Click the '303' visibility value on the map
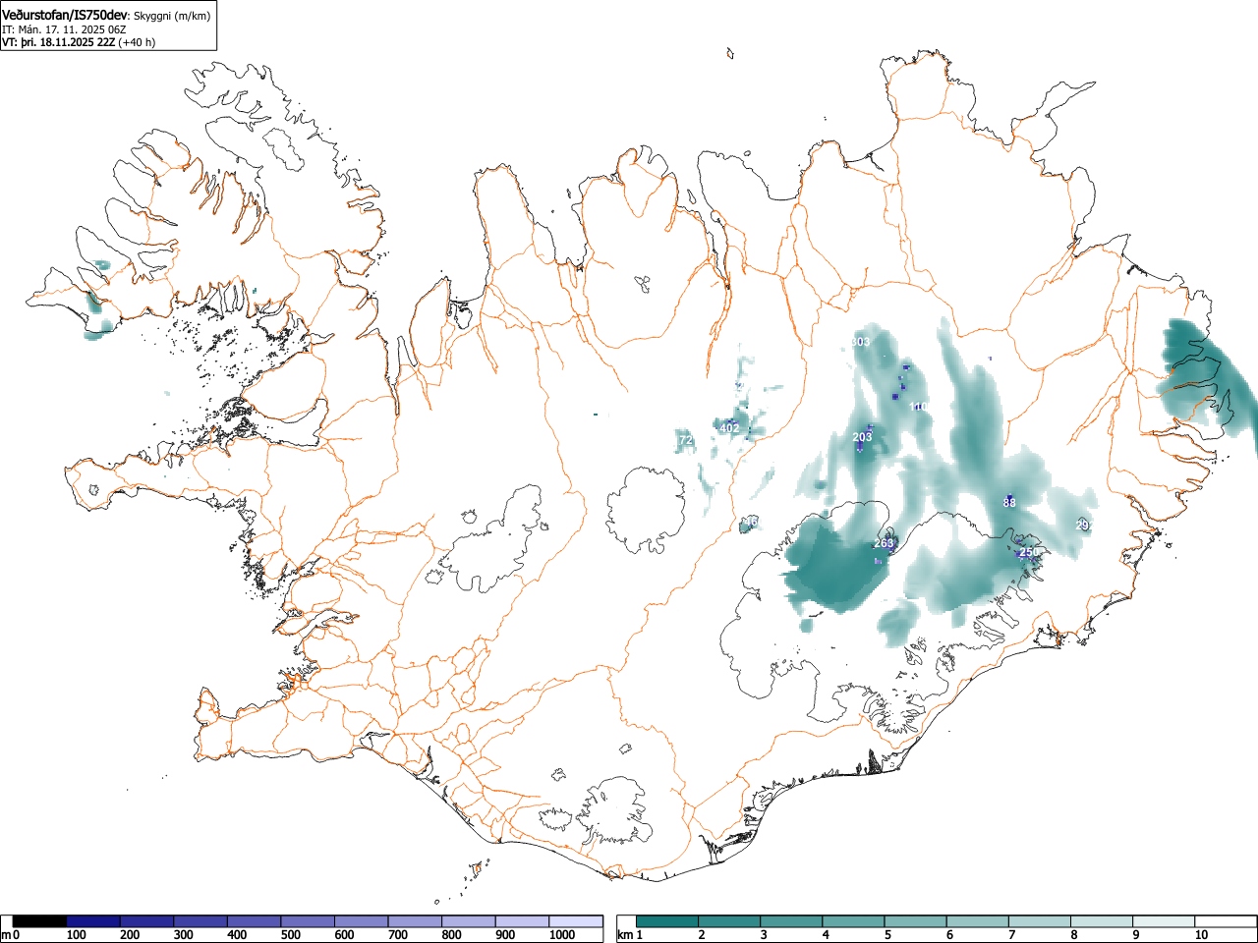Screen dimensions: 1258x943 click(x=860, y=342)
